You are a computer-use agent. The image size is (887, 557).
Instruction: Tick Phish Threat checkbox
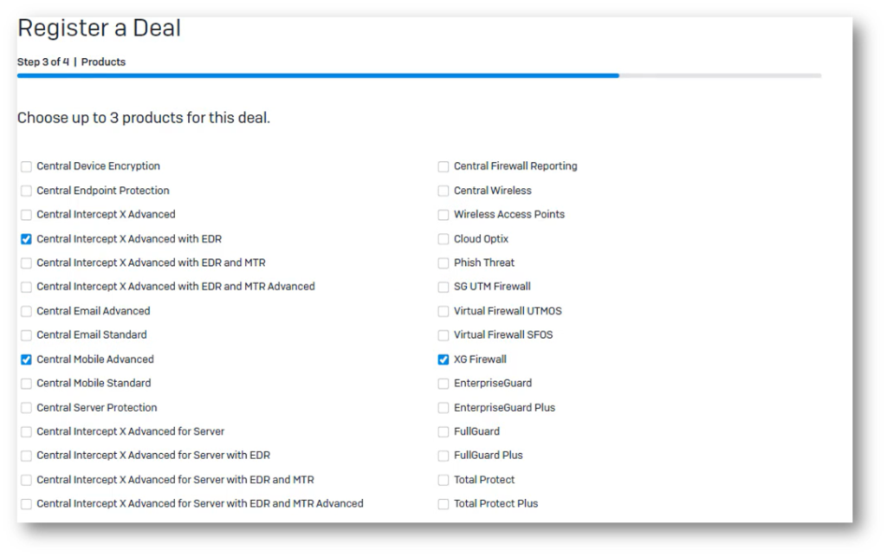point(443,263)
